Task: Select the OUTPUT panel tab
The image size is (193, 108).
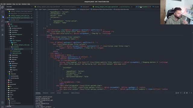Action: coord(52,93)
